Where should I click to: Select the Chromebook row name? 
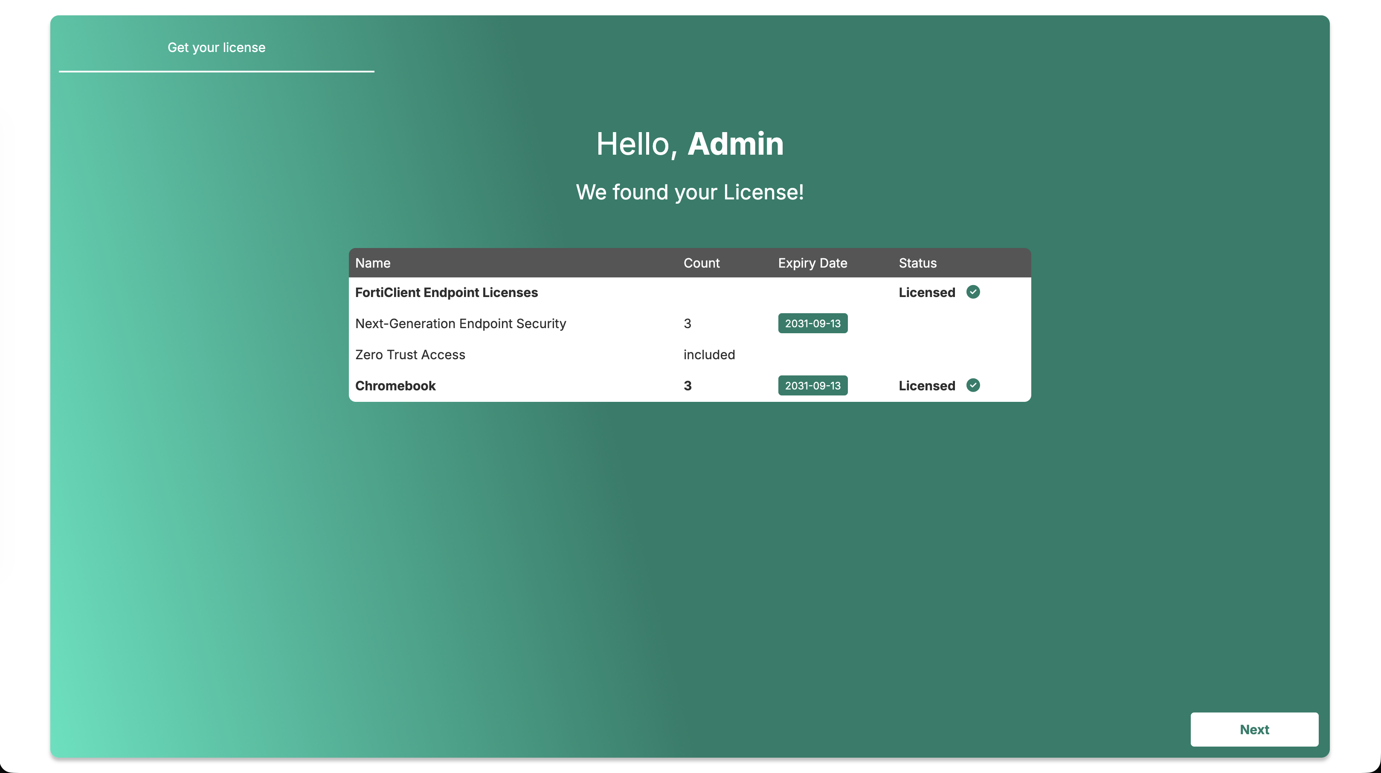[395, 386]
